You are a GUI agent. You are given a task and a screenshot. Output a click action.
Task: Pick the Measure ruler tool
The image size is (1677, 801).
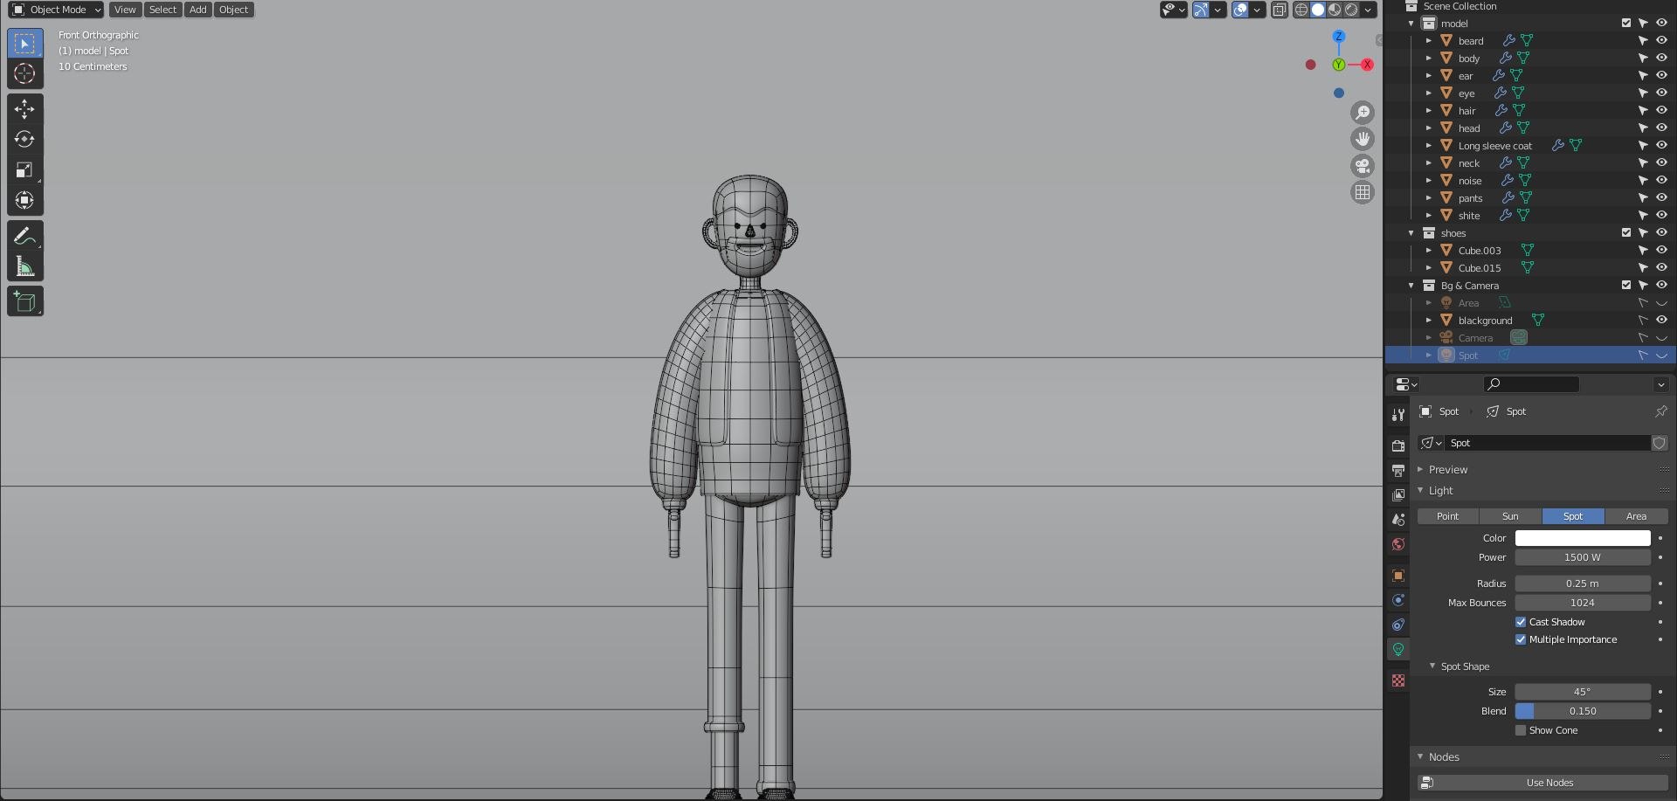[24, 266]
